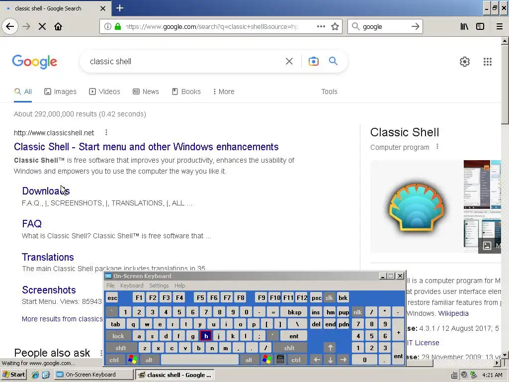This screenshot has height=382, width=509.
Task: Toggle Firefox sidebars icon
Action: coord(480,26)
